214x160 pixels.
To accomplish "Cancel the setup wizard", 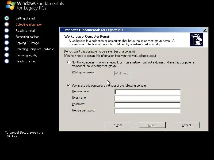I will 186,125.
